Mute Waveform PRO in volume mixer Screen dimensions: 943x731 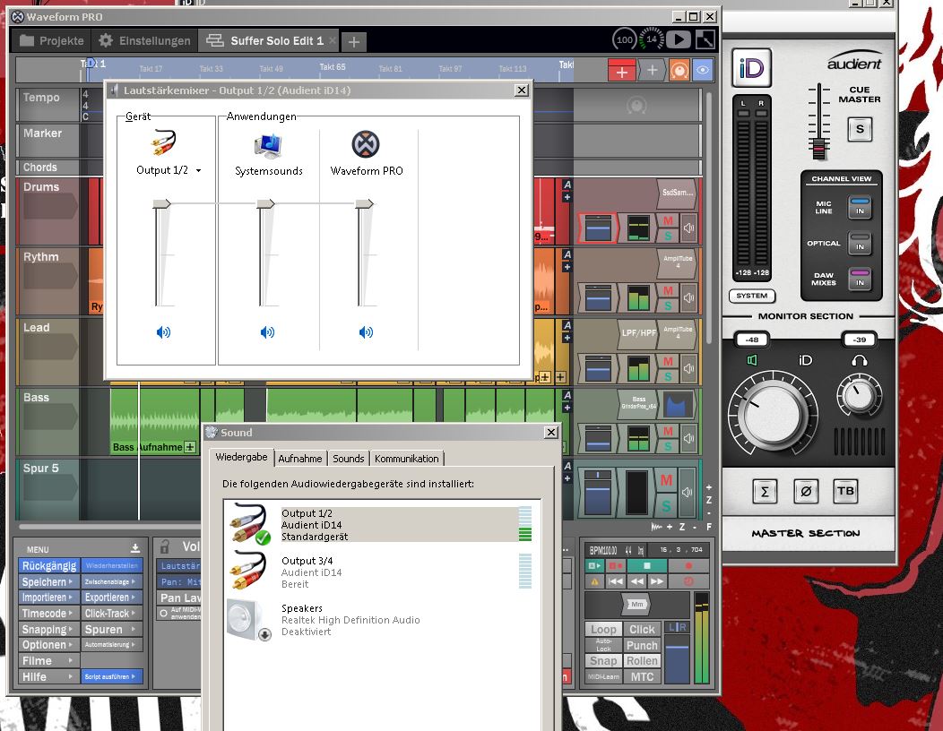pyautogui.click(x=366, y=331)
